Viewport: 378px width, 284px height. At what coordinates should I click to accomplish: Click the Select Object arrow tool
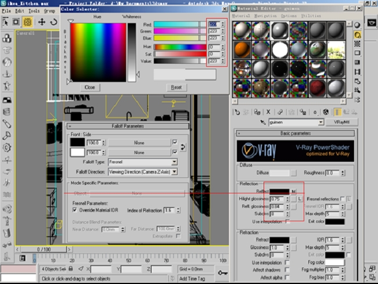pos(6,22)
